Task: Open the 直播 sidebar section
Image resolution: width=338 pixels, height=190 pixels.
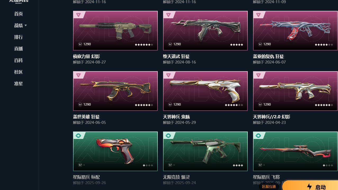Action: 19,49
